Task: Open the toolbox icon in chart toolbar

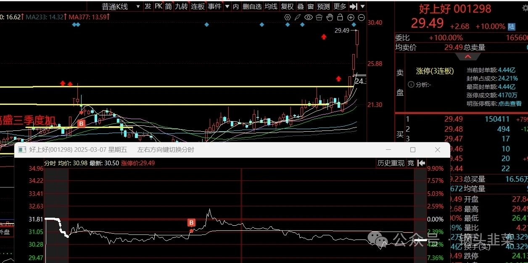Action: (319, 17)
